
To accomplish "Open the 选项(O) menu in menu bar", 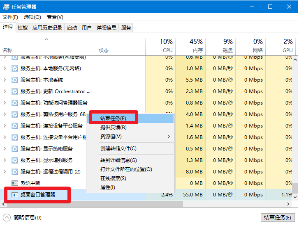I will point(32,17).
